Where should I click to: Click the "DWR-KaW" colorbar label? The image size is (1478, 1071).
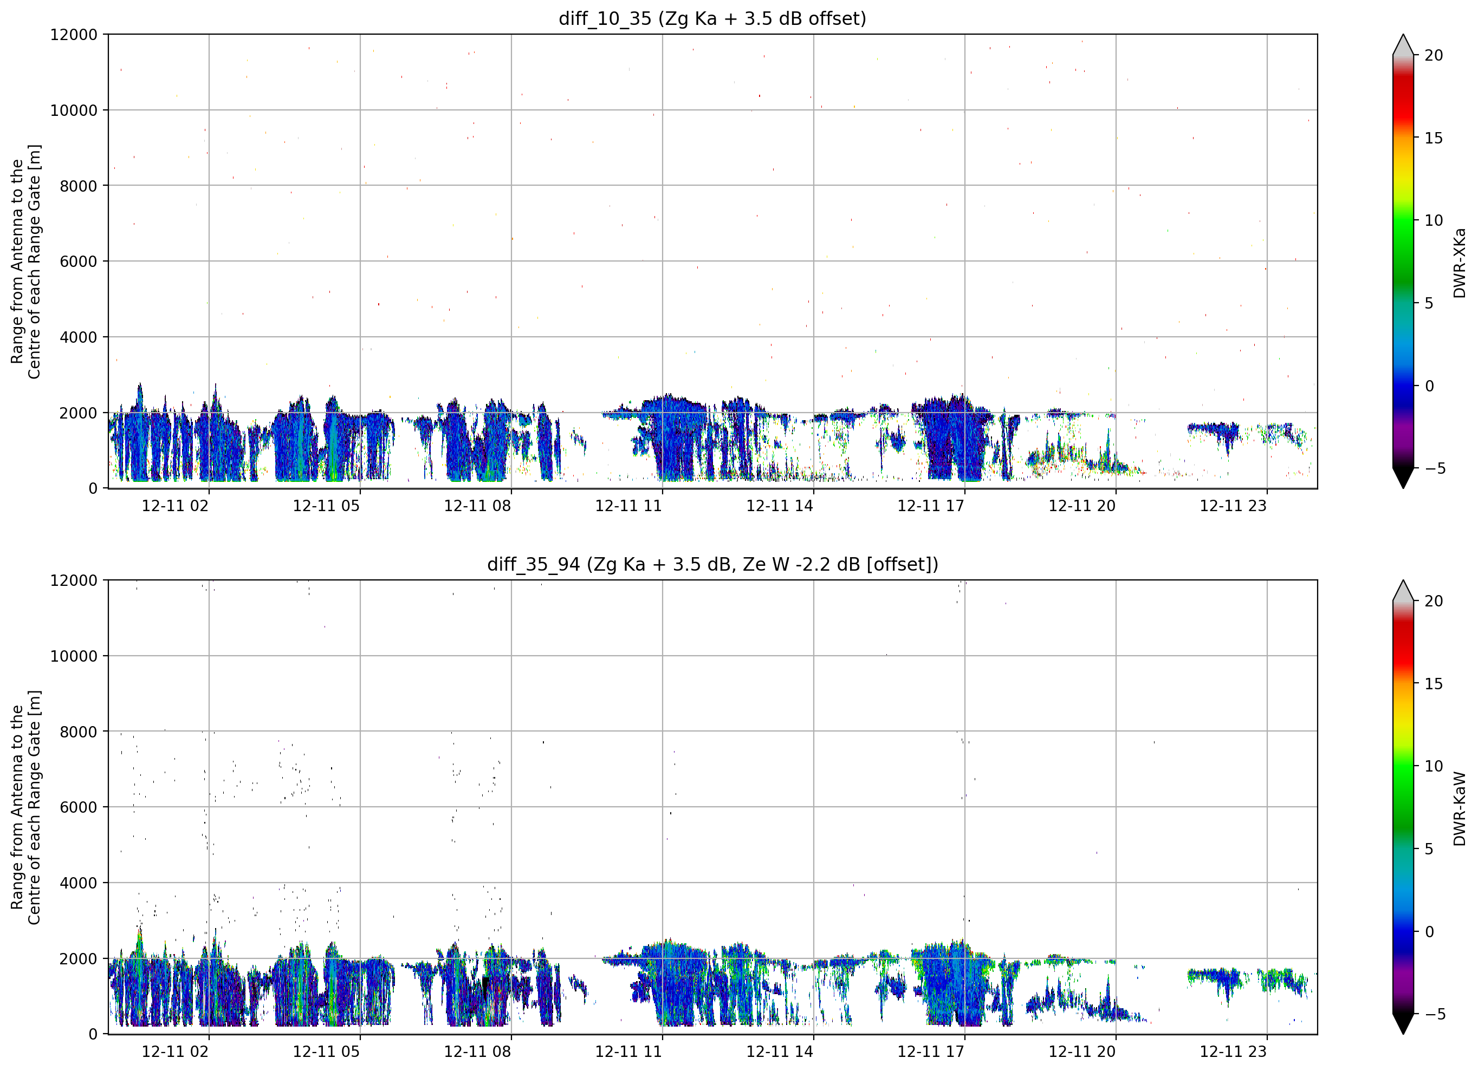tap(1459, 808)
